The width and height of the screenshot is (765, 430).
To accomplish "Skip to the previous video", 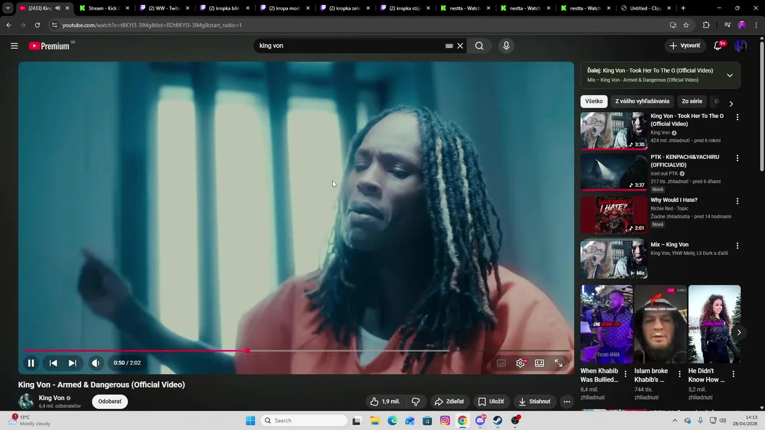I will 53,363.
